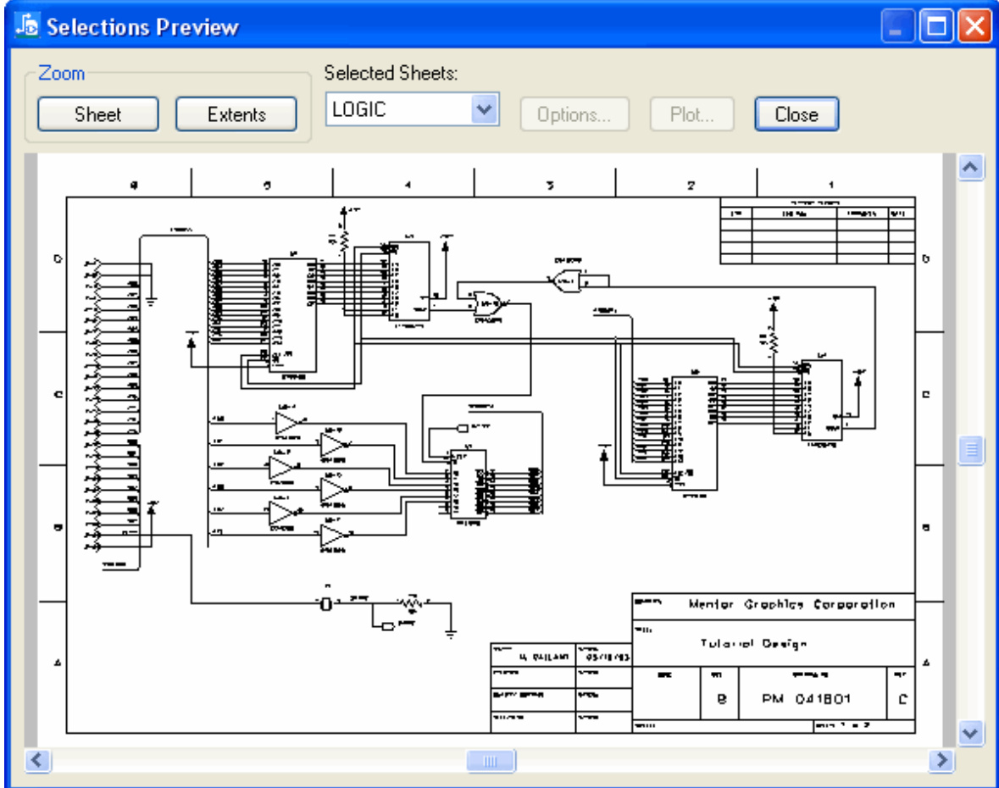Select the LOGIC sheet combo box
The height and width of the screenshot is (788, 999).
pyautogui.click(x=399, y=110)
